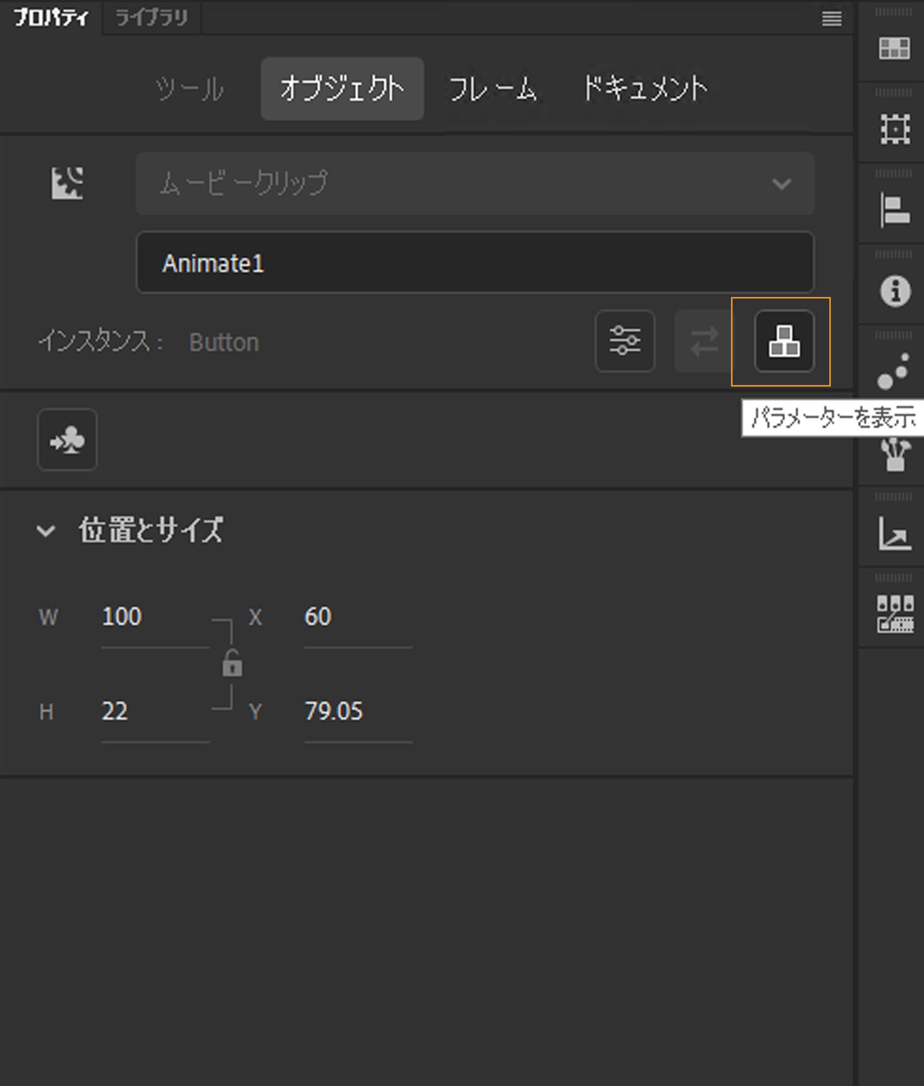
Task: Switch to the フレーム tab
Action: click(x=495, y=89)
